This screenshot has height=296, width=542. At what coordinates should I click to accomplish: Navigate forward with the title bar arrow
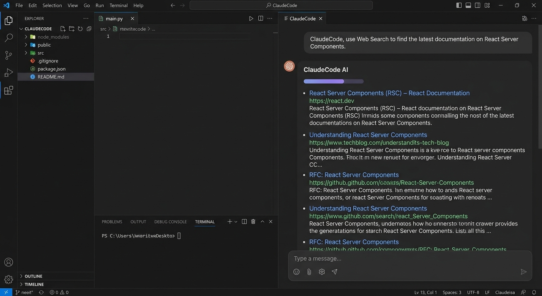182,5
